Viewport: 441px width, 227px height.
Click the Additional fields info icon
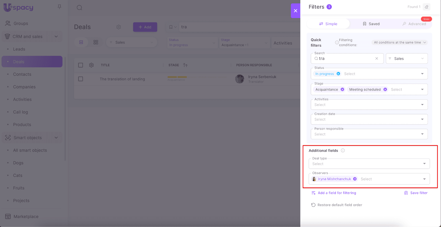coord(343,151)
